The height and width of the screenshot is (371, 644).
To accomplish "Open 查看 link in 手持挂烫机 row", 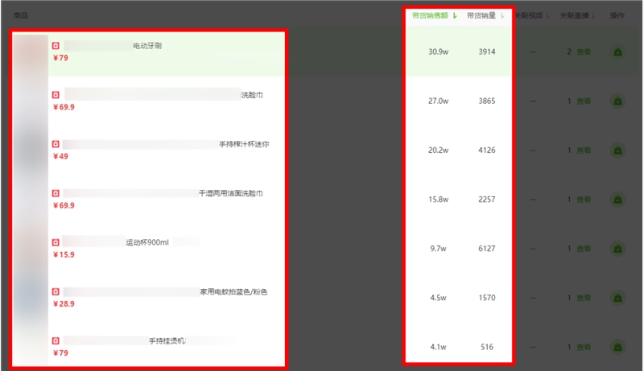I will (584, 347).
